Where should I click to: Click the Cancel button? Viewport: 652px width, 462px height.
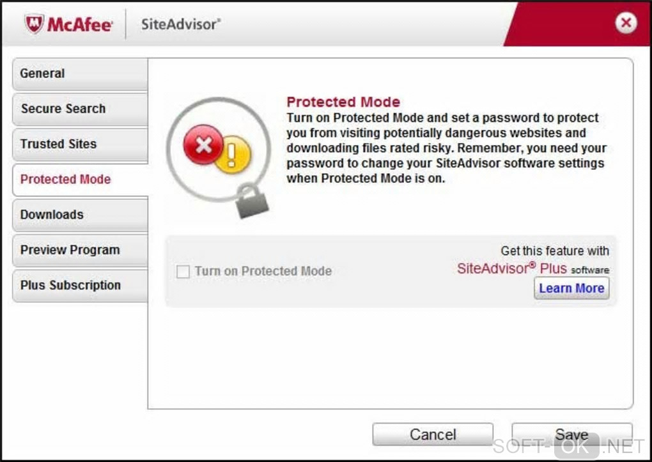click(x=433, y=435)
